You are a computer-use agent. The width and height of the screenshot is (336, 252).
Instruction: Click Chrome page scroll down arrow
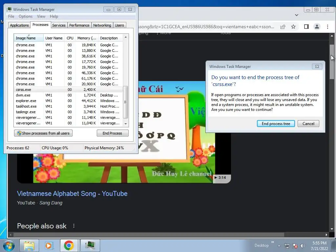[332, 229]
